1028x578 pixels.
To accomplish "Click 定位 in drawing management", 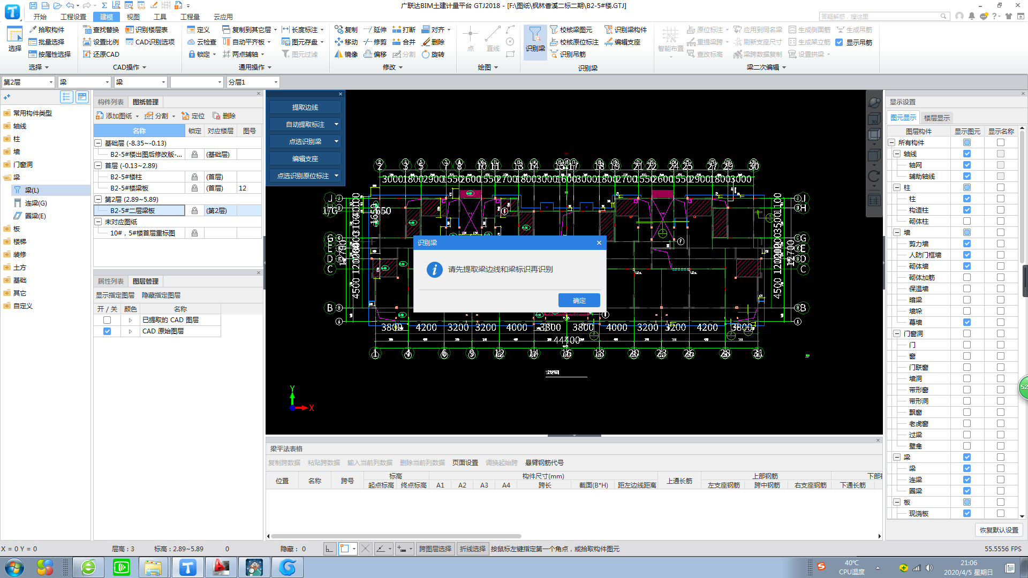I will point(193,116).
